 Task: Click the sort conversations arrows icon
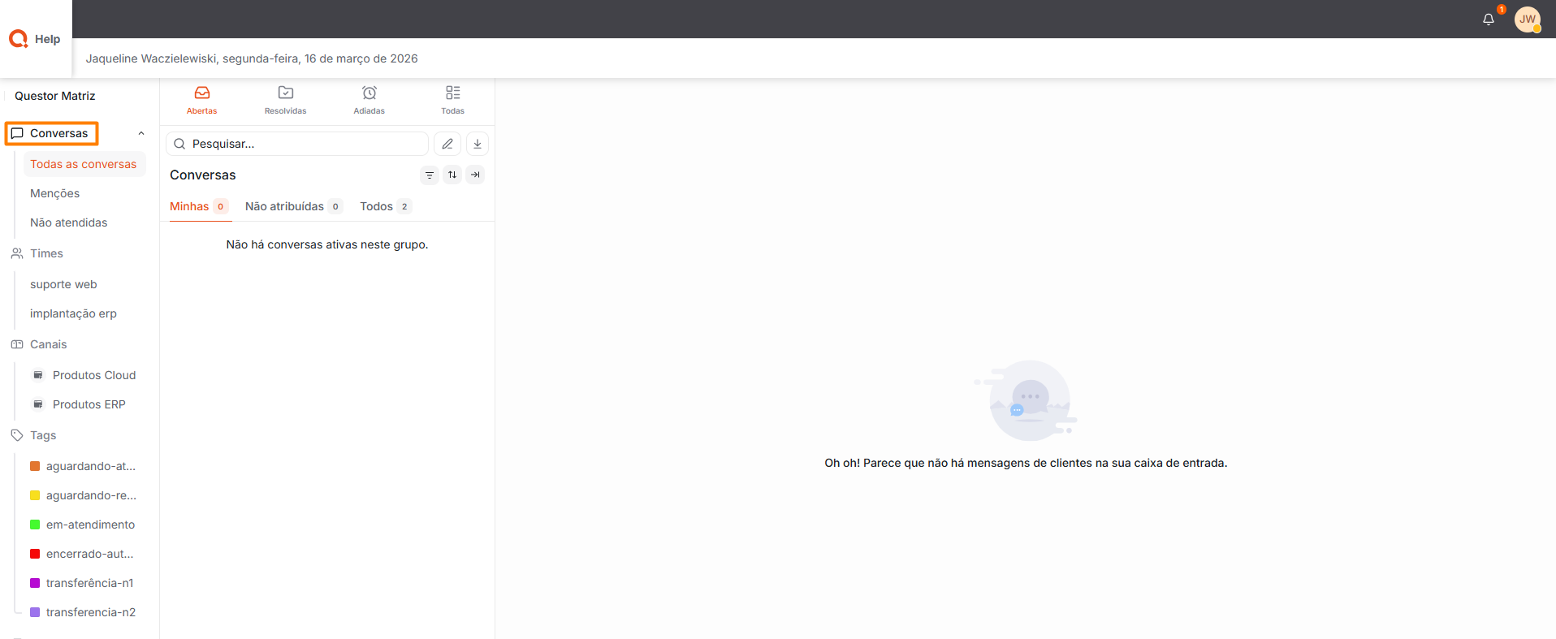pos(452,175)
